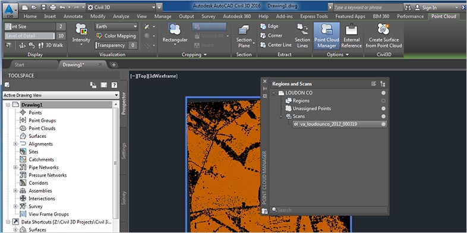Toggle visibility of va_loudounco_2012_000319 scan
Image resolution: width=467 pixels, height=233 pixels.
tap(383, 124)
